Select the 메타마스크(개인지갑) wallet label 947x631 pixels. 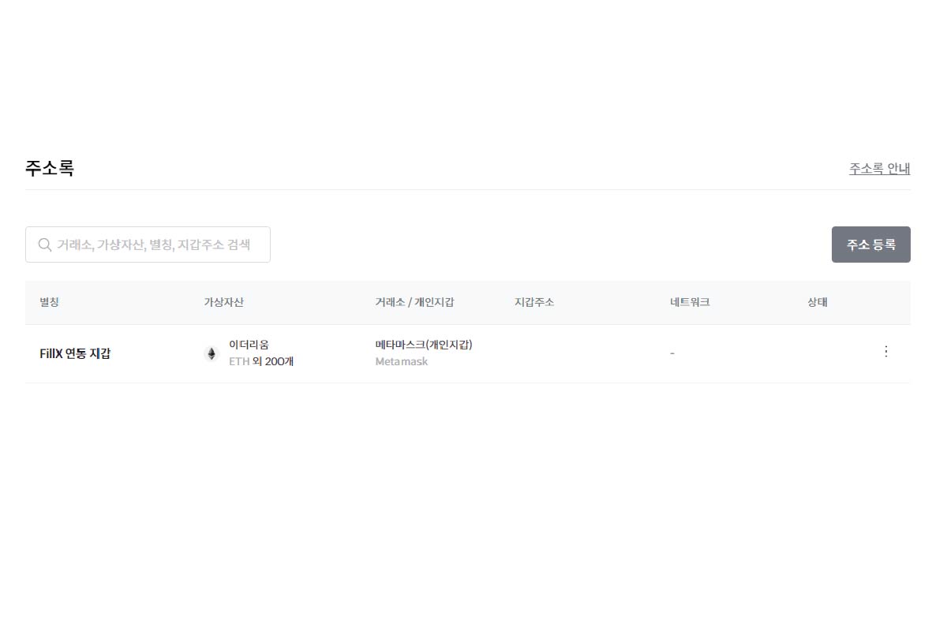pos(424,345)
